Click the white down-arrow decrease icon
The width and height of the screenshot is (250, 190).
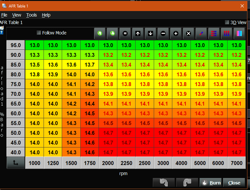coord(150,33)
